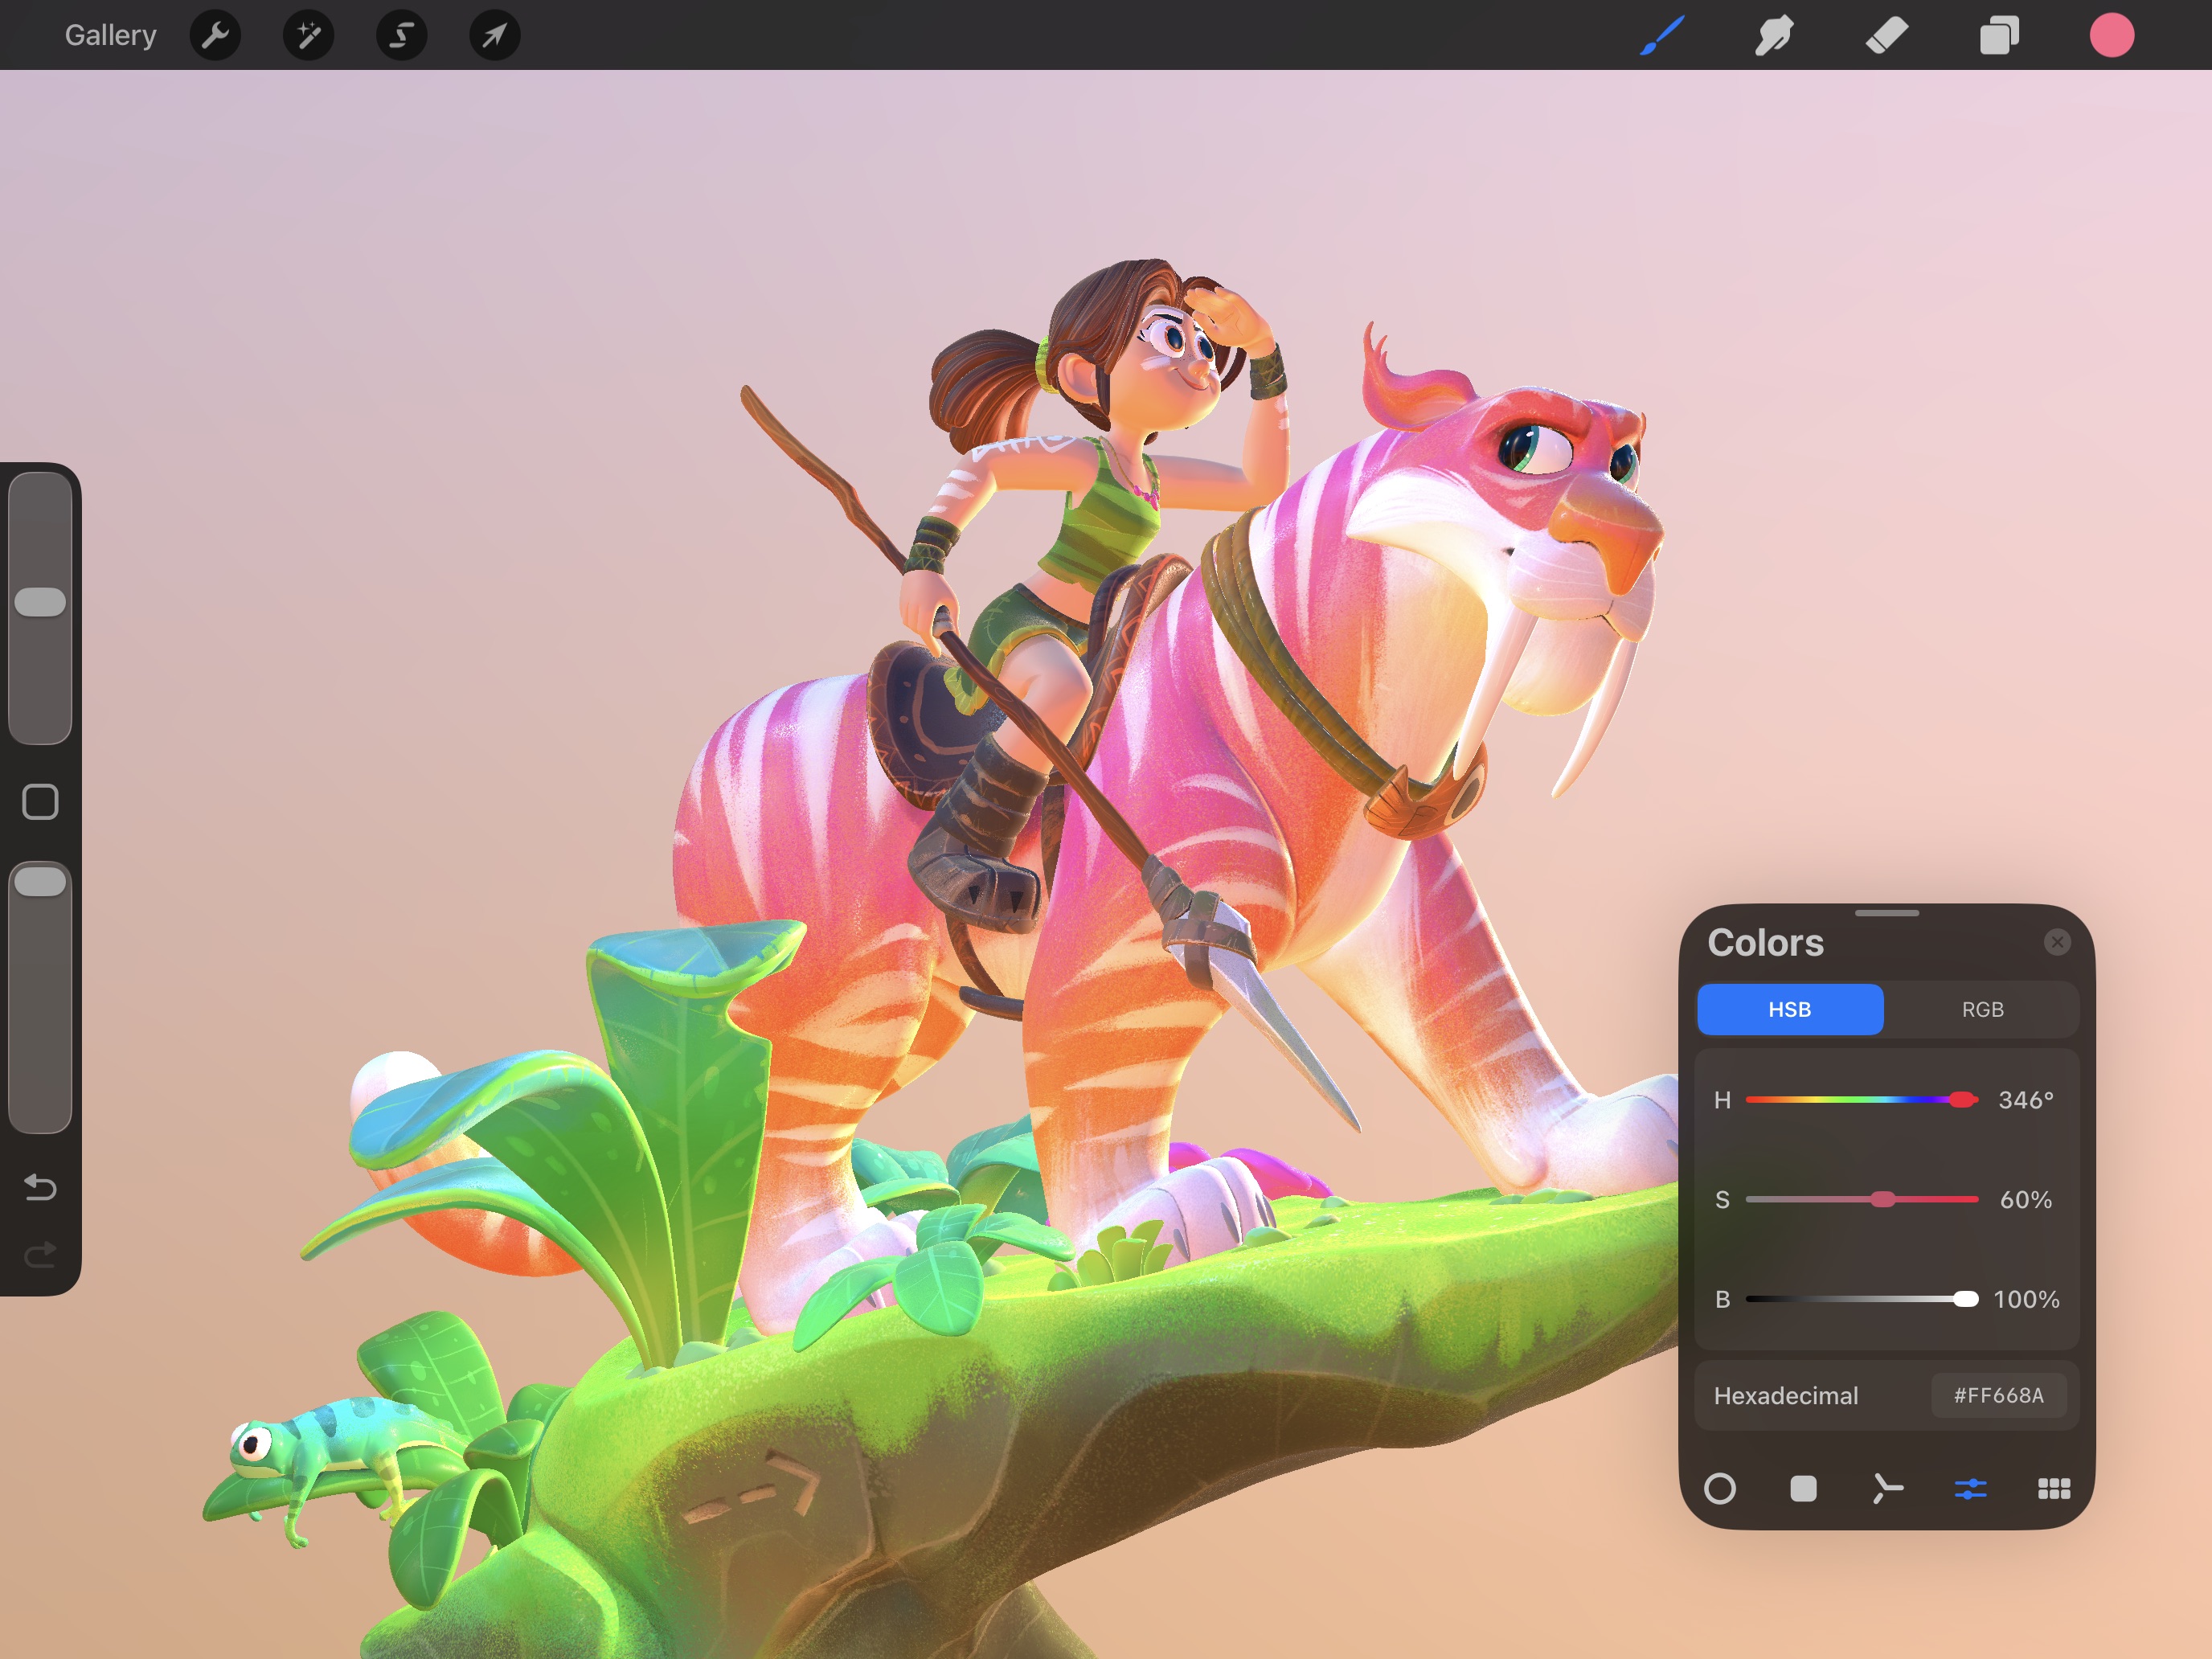Switch to Classic square color picker
The image size is (2212, 1659).
coord(1803,1489)
